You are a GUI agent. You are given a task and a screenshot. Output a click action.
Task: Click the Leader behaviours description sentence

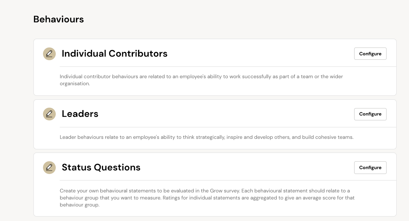coord(207,137)
